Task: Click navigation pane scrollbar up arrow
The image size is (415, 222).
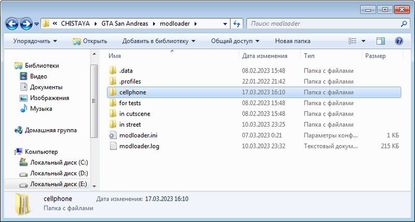Action: click(94, 54)
